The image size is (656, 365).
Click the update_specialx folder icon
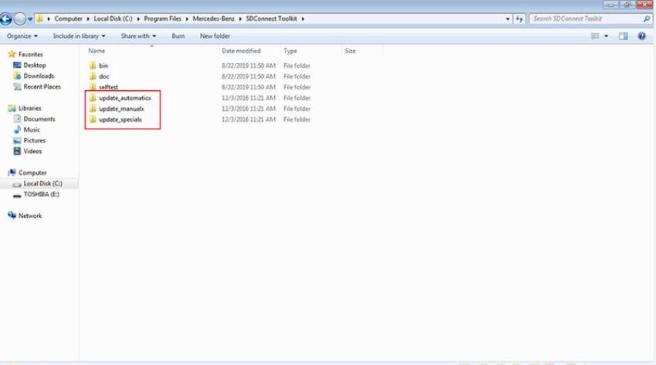93,120
